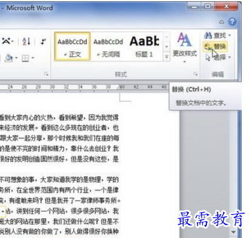Open the Paragraph dialog launcher
The width and height of the screenshot is (250, 238).
(x=46, y=74)
